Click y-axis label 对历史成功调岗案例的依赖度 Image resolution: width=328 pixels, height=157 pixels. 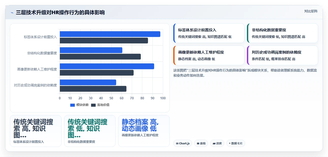(x=35, y=85)
